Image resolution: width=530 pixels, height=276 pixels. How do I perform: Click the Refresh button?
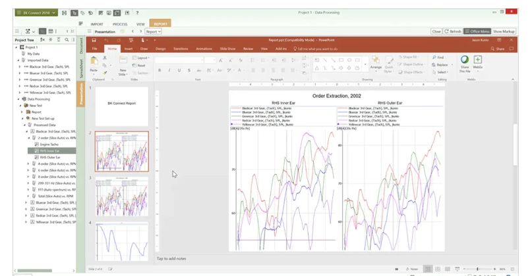point(453,32)
